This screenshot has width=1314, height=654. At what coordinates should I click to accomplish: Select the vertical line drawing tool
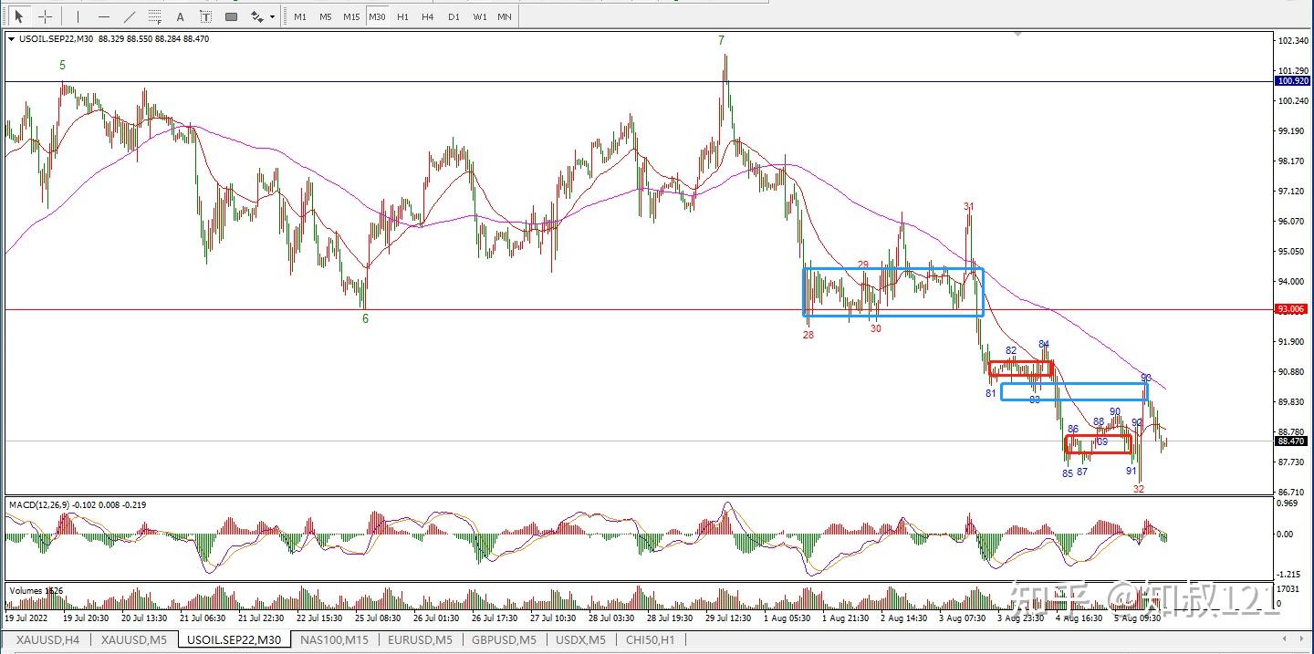pyautogui.click(x=78, y=16)
